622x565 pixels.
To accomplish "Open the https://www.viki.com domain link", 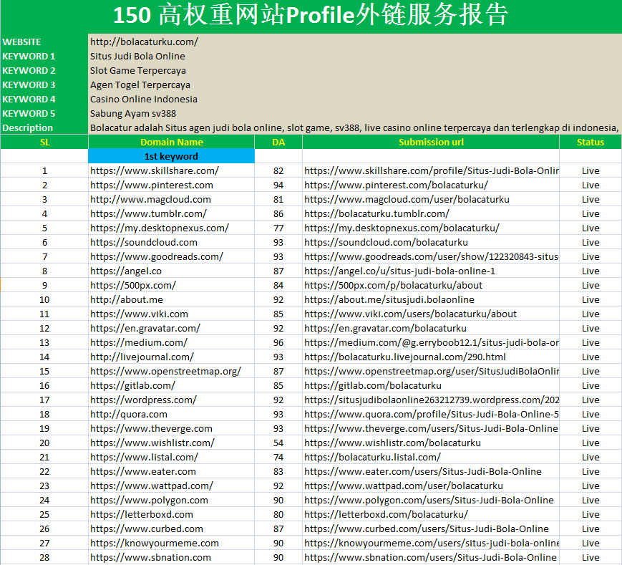I will coord(139,314).
